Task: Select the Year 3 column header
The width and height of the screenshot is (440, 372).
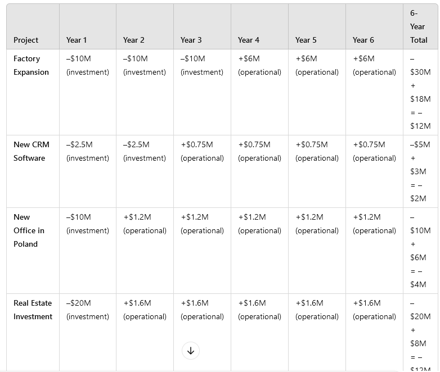Action: click(x=191, y=40)
